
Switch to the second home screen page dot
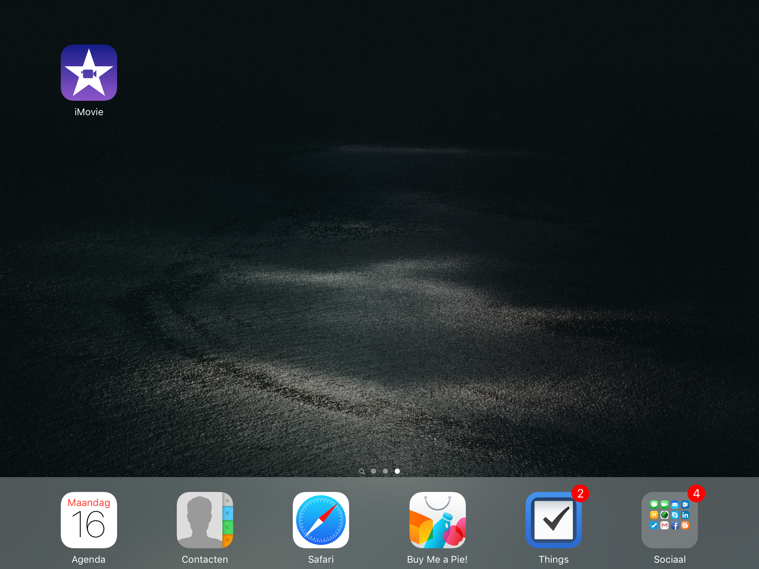click(x=385, y=471)
